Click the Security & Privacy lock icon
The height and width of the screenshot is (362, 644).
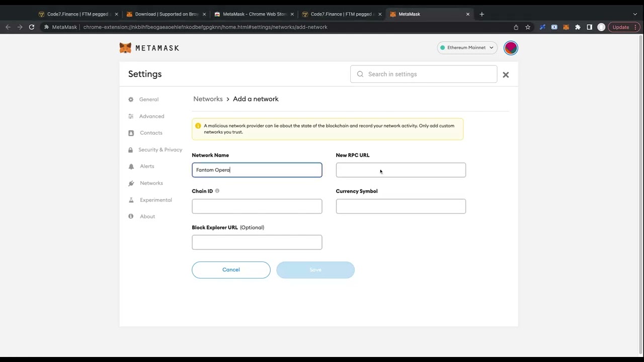(x=131, y=150)
